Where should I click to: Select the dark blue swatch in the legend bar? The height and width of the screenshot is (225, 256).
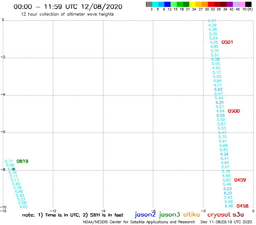point(167,4)
